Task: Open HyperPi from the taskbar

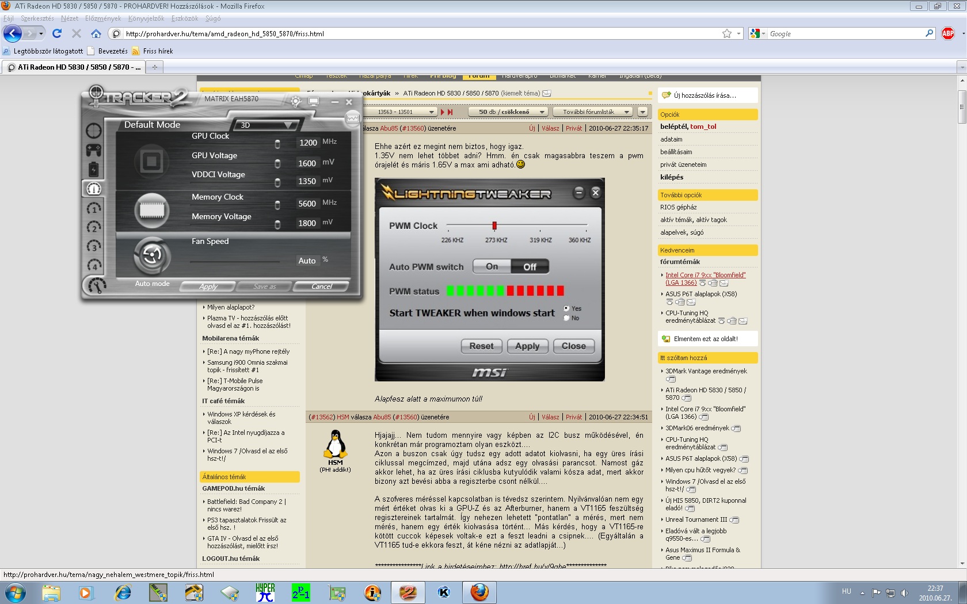Action: click(x=265, y=592)
